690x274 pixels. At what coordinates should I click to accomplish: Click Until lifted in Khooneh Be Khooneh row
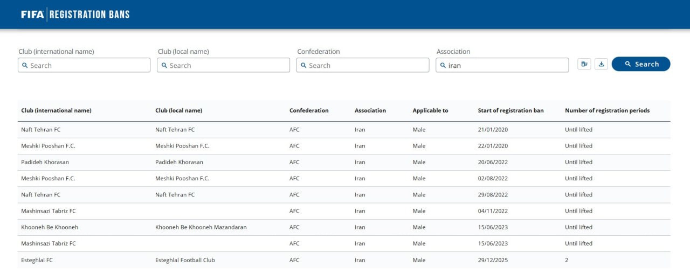pos(578,227)
